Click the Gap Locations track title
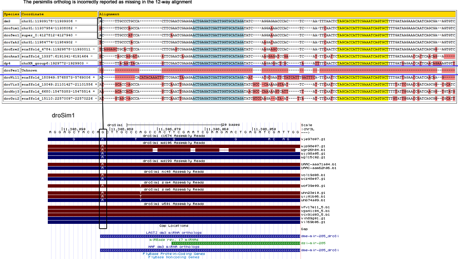Viewport: 458px width, 259px height. click(173, 226)
